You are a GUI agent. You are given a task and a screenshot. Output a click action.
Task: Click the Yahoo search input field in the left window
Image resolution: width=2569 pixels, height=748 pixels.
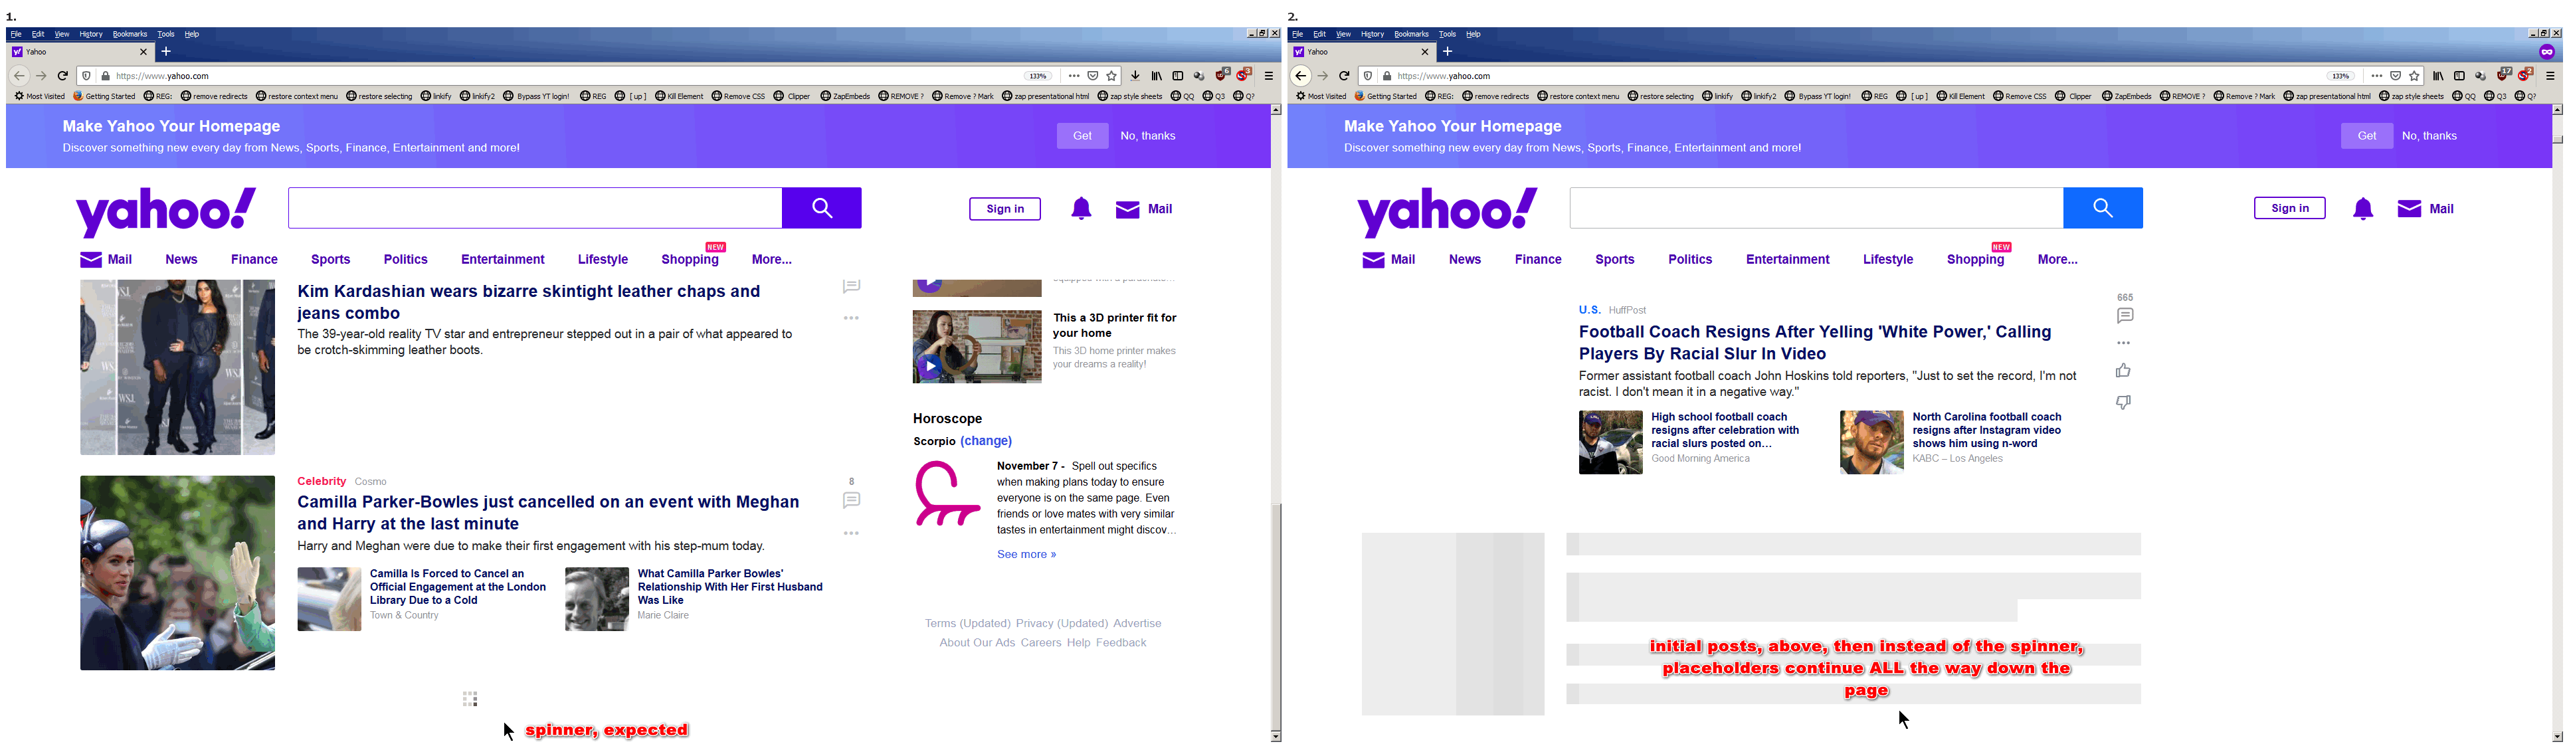click(535, 207)
